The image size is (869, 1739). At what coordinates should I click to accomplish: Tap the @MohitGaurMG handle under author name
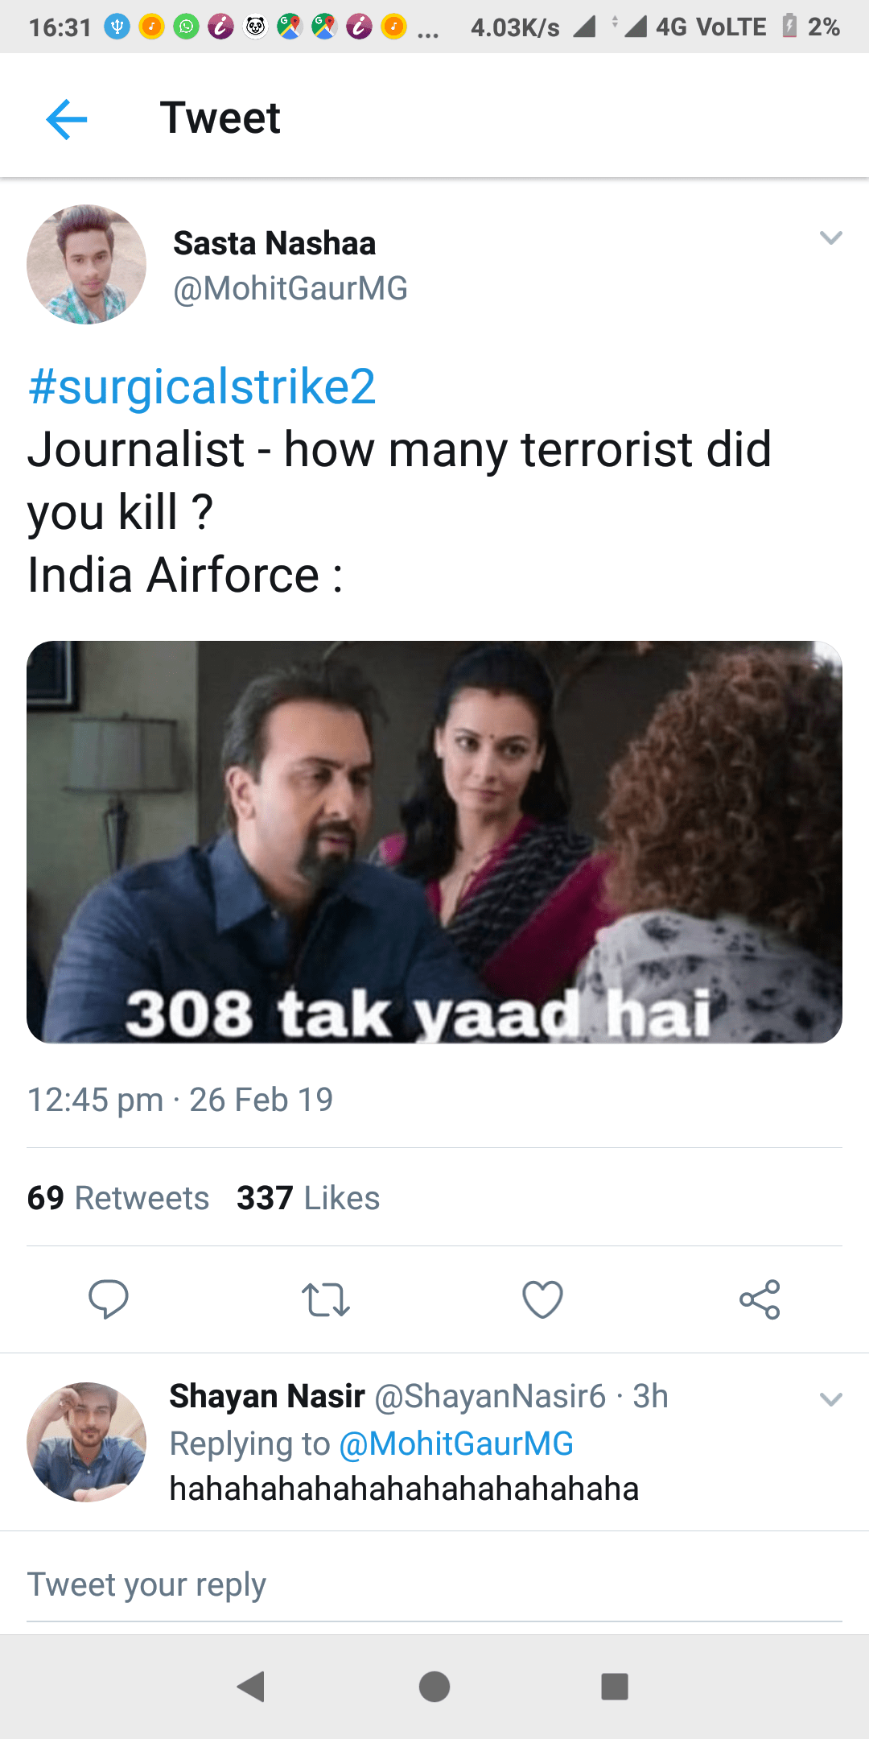[x=290, y=288]
